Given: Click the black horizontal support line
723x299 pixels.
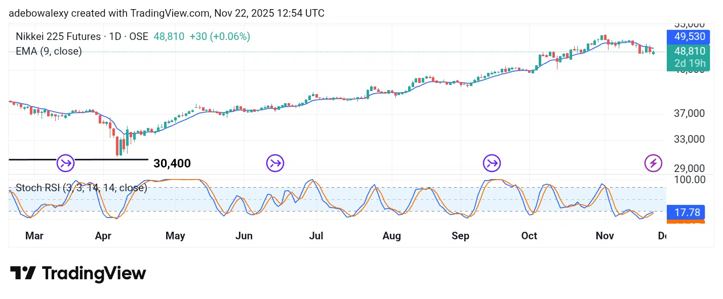Looking at the screenshot, I should [78, 159].
